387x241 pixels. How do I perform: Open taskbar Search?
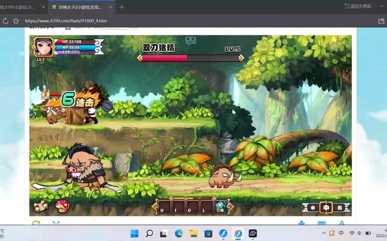(x=149, y=233)
